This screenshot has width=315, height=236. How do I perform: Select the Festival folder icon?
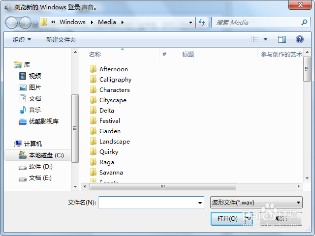pos(93,120)
